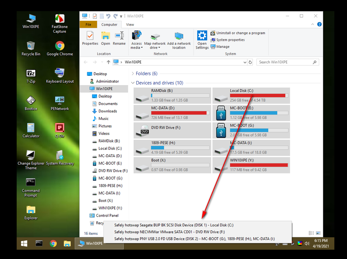Click the Win10XPE address bar path
347x259 pixels.
point(133,62)
